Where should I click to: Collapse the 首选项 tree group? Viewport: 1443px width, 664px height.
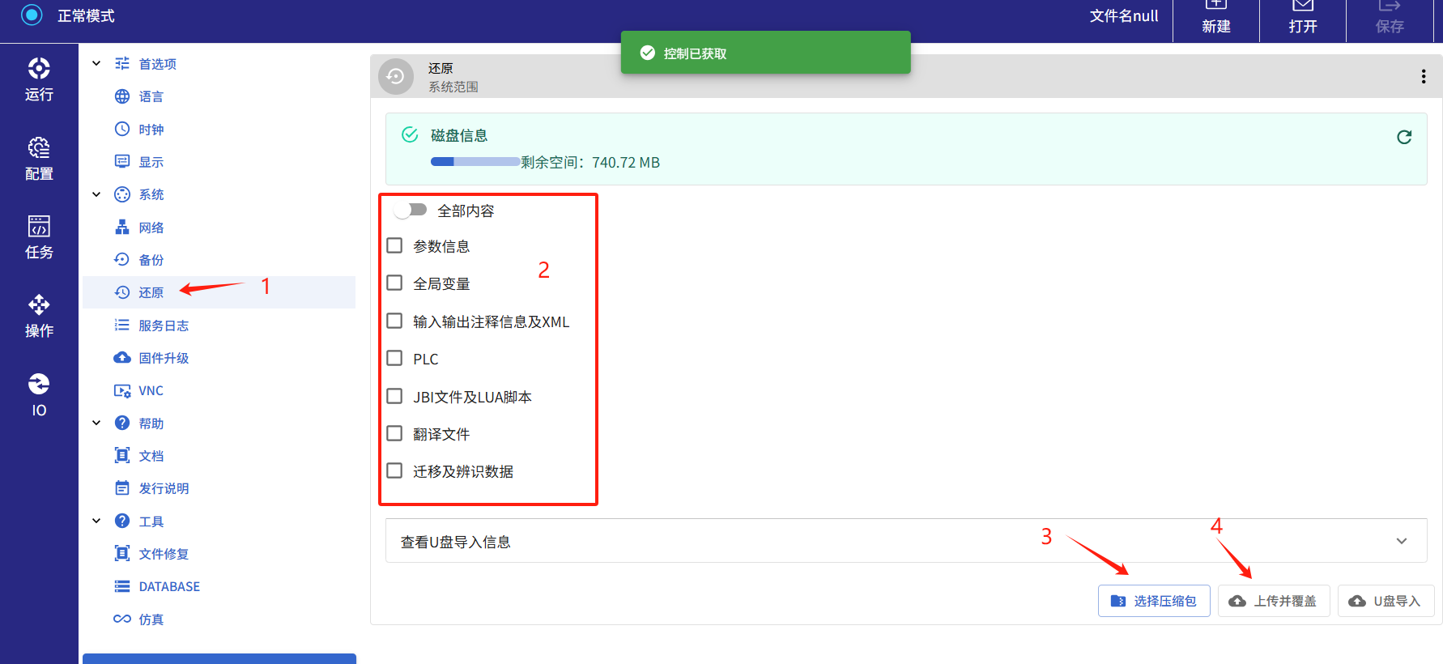[x=96, y=63]
